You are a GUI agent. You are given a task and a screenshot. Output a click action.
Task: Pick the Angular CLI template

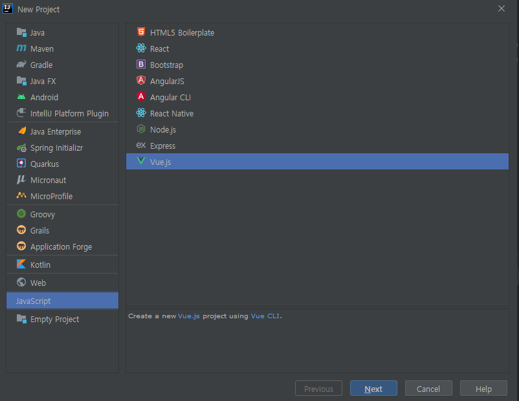click(x=317, y=98)
